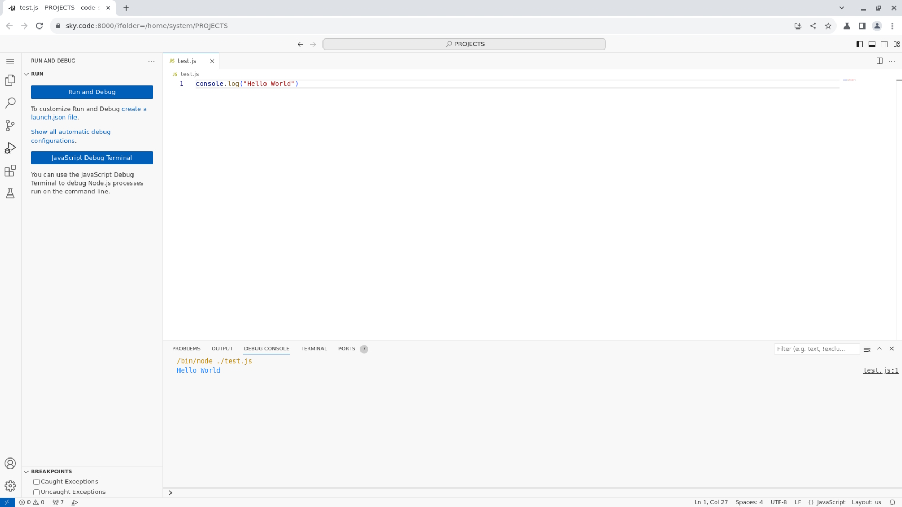Open the Testing view
This screenshot has width=902, height=507.
10,193
